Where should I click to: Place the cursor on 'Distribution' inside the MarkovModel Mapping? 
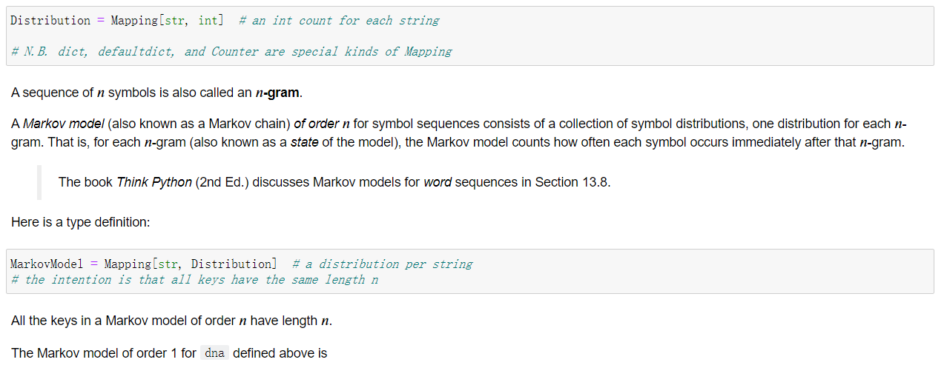tap(231, 264)
